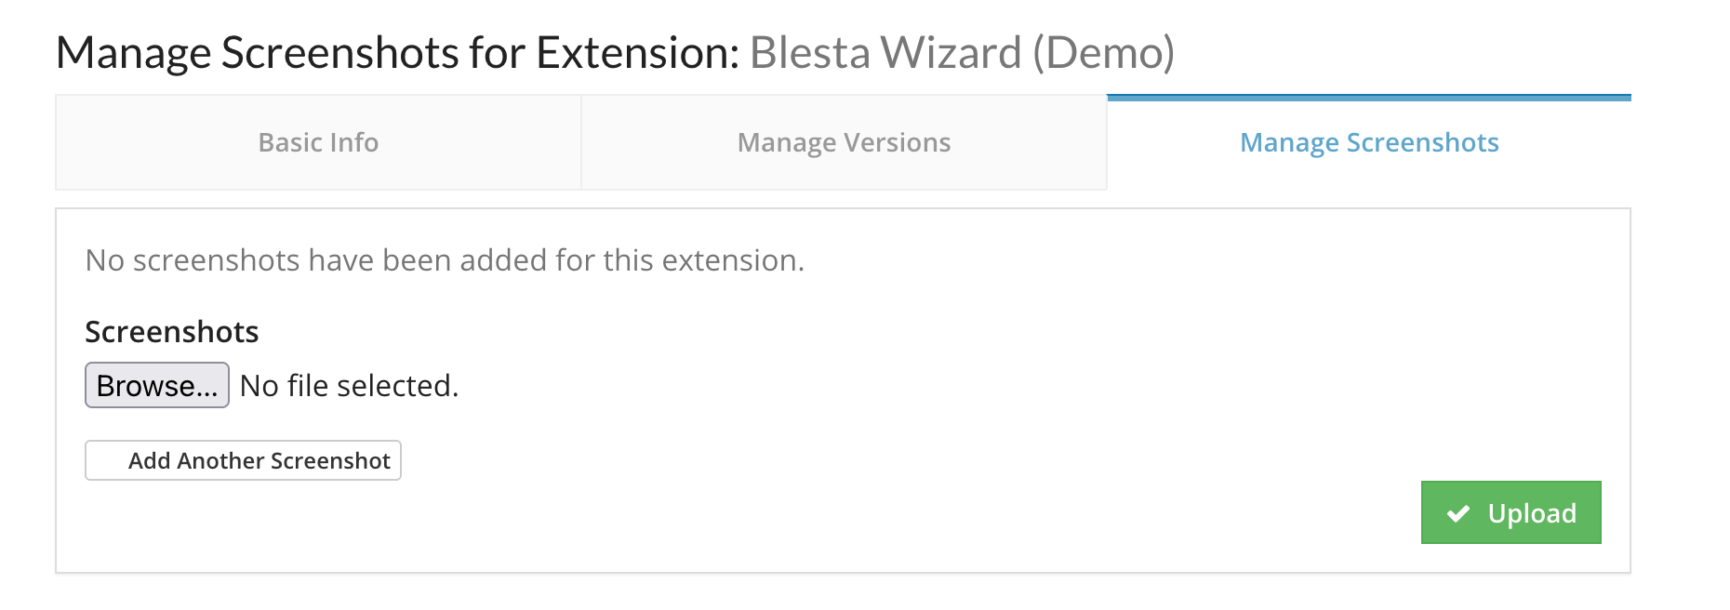Image resolution: width=1730 pixels, height=610 pixels.
Task: Open the Basic Info tab
Action: pos(318,143)
